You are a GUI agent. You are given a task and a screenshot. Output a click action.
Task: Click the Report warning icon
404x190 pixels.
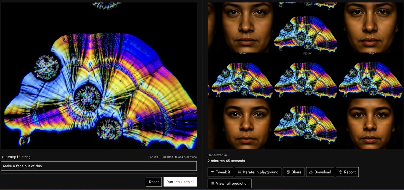point(340,172)
